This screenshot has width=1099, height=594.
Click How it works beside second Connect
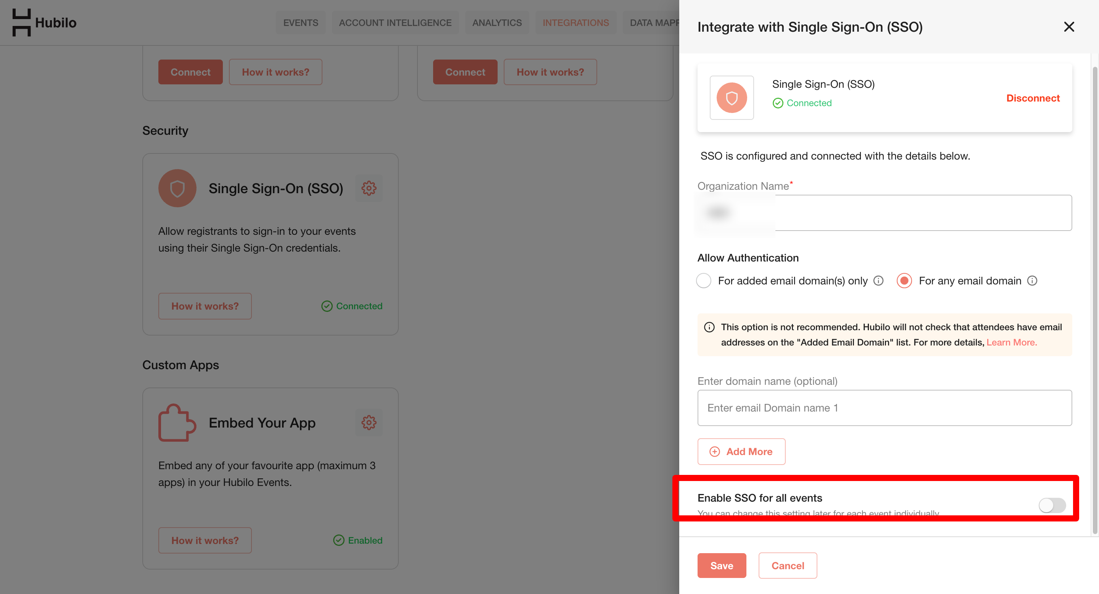[x=550, y=72]
